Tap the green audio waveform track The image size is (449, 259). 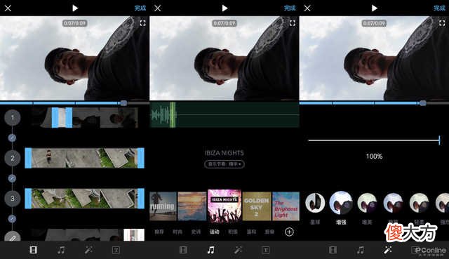click(x=224, y=114)
